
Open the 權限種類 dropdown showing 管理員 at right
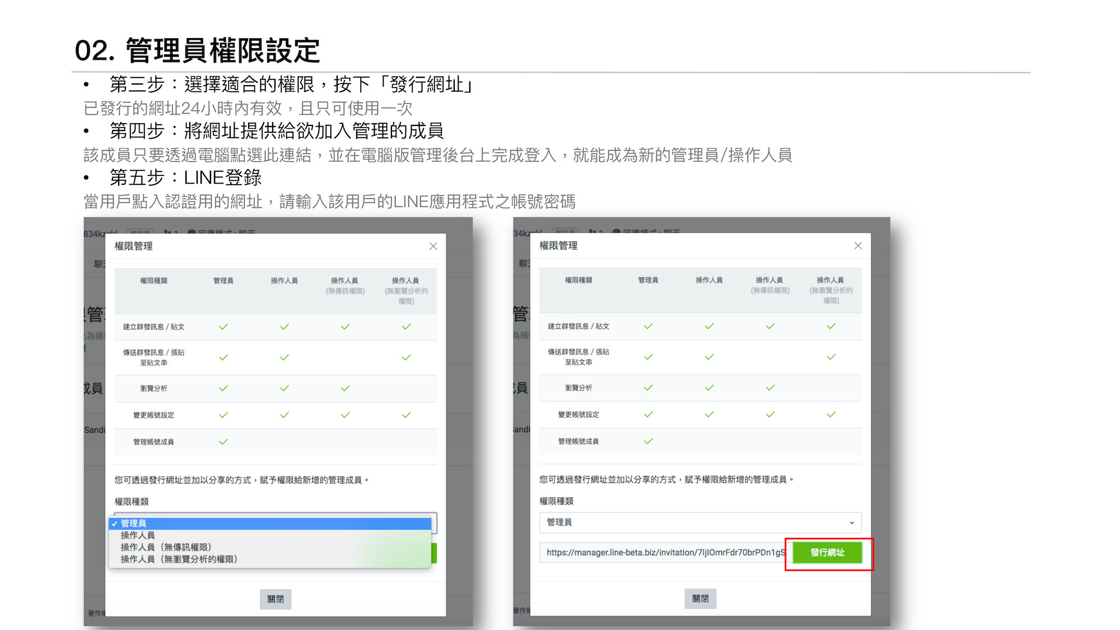click(700, 522)
